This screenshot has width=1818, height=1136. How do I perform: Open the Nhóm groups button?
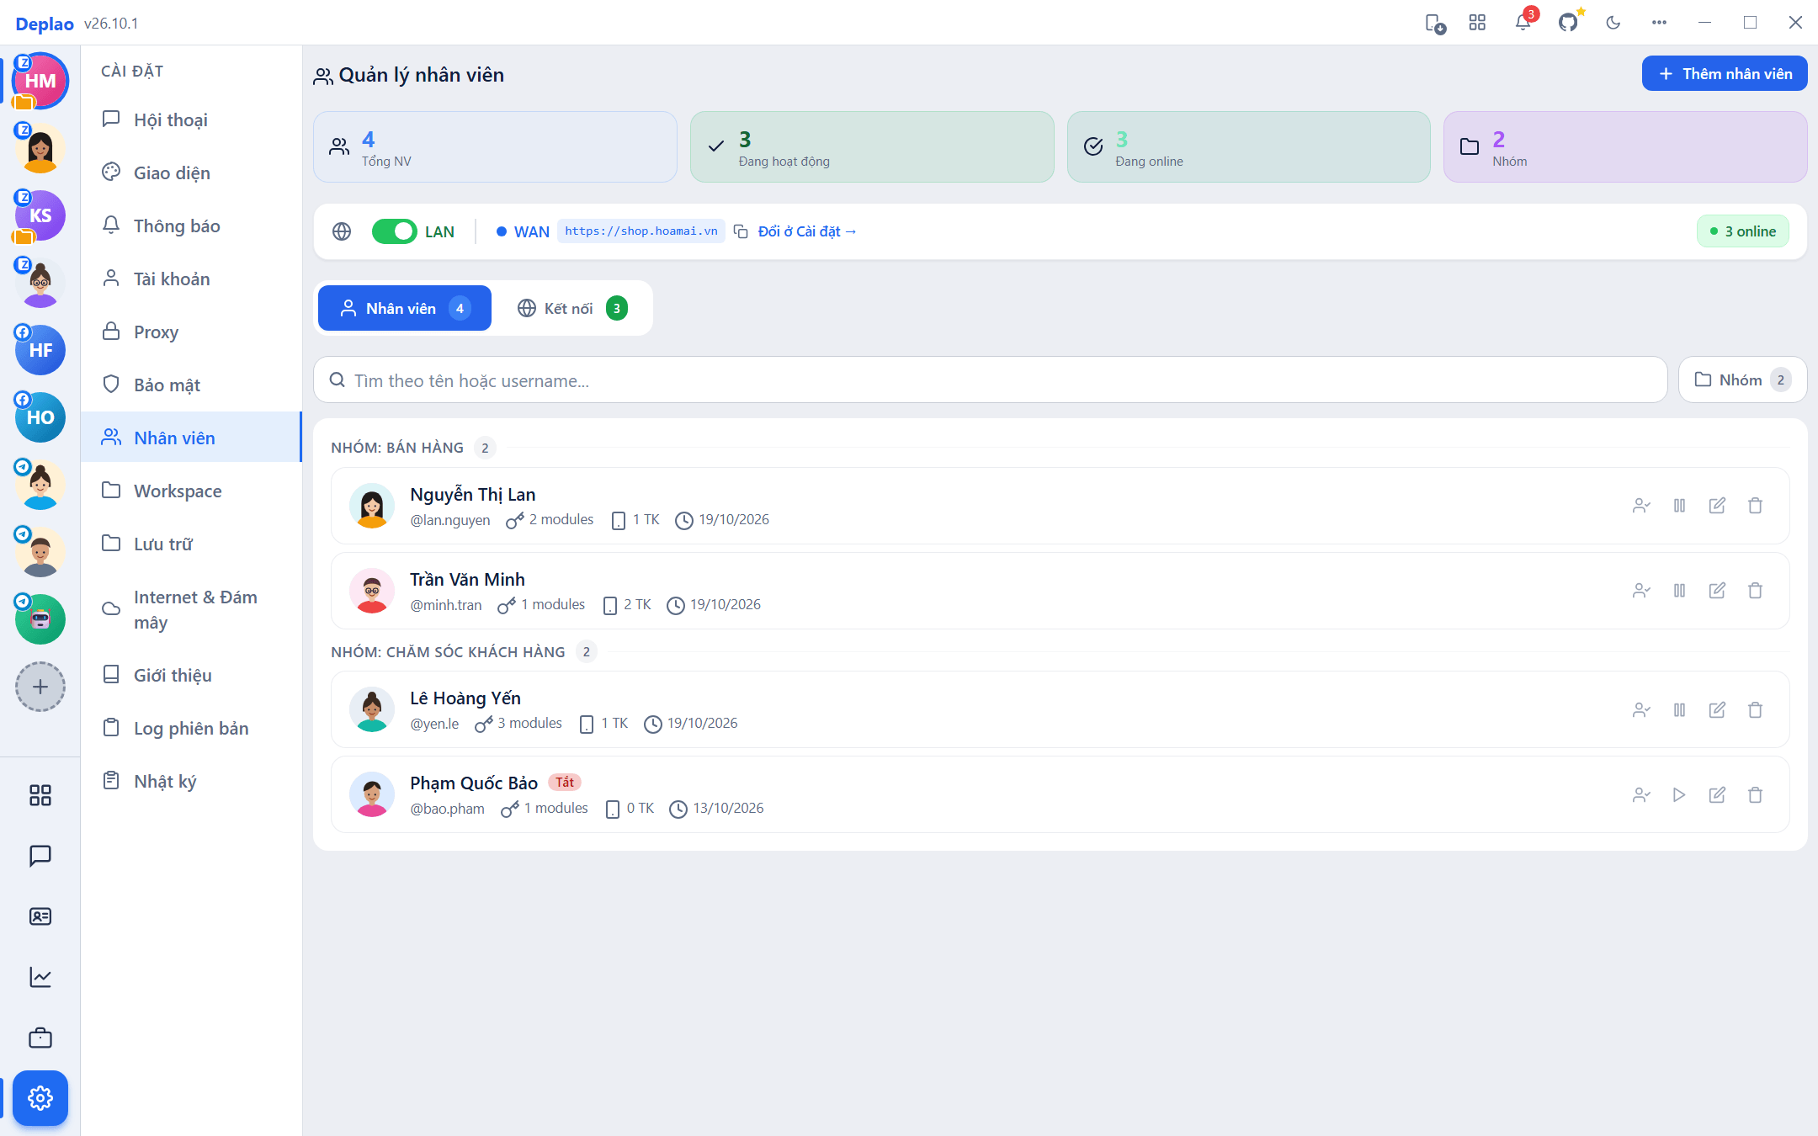point(1742,380)
